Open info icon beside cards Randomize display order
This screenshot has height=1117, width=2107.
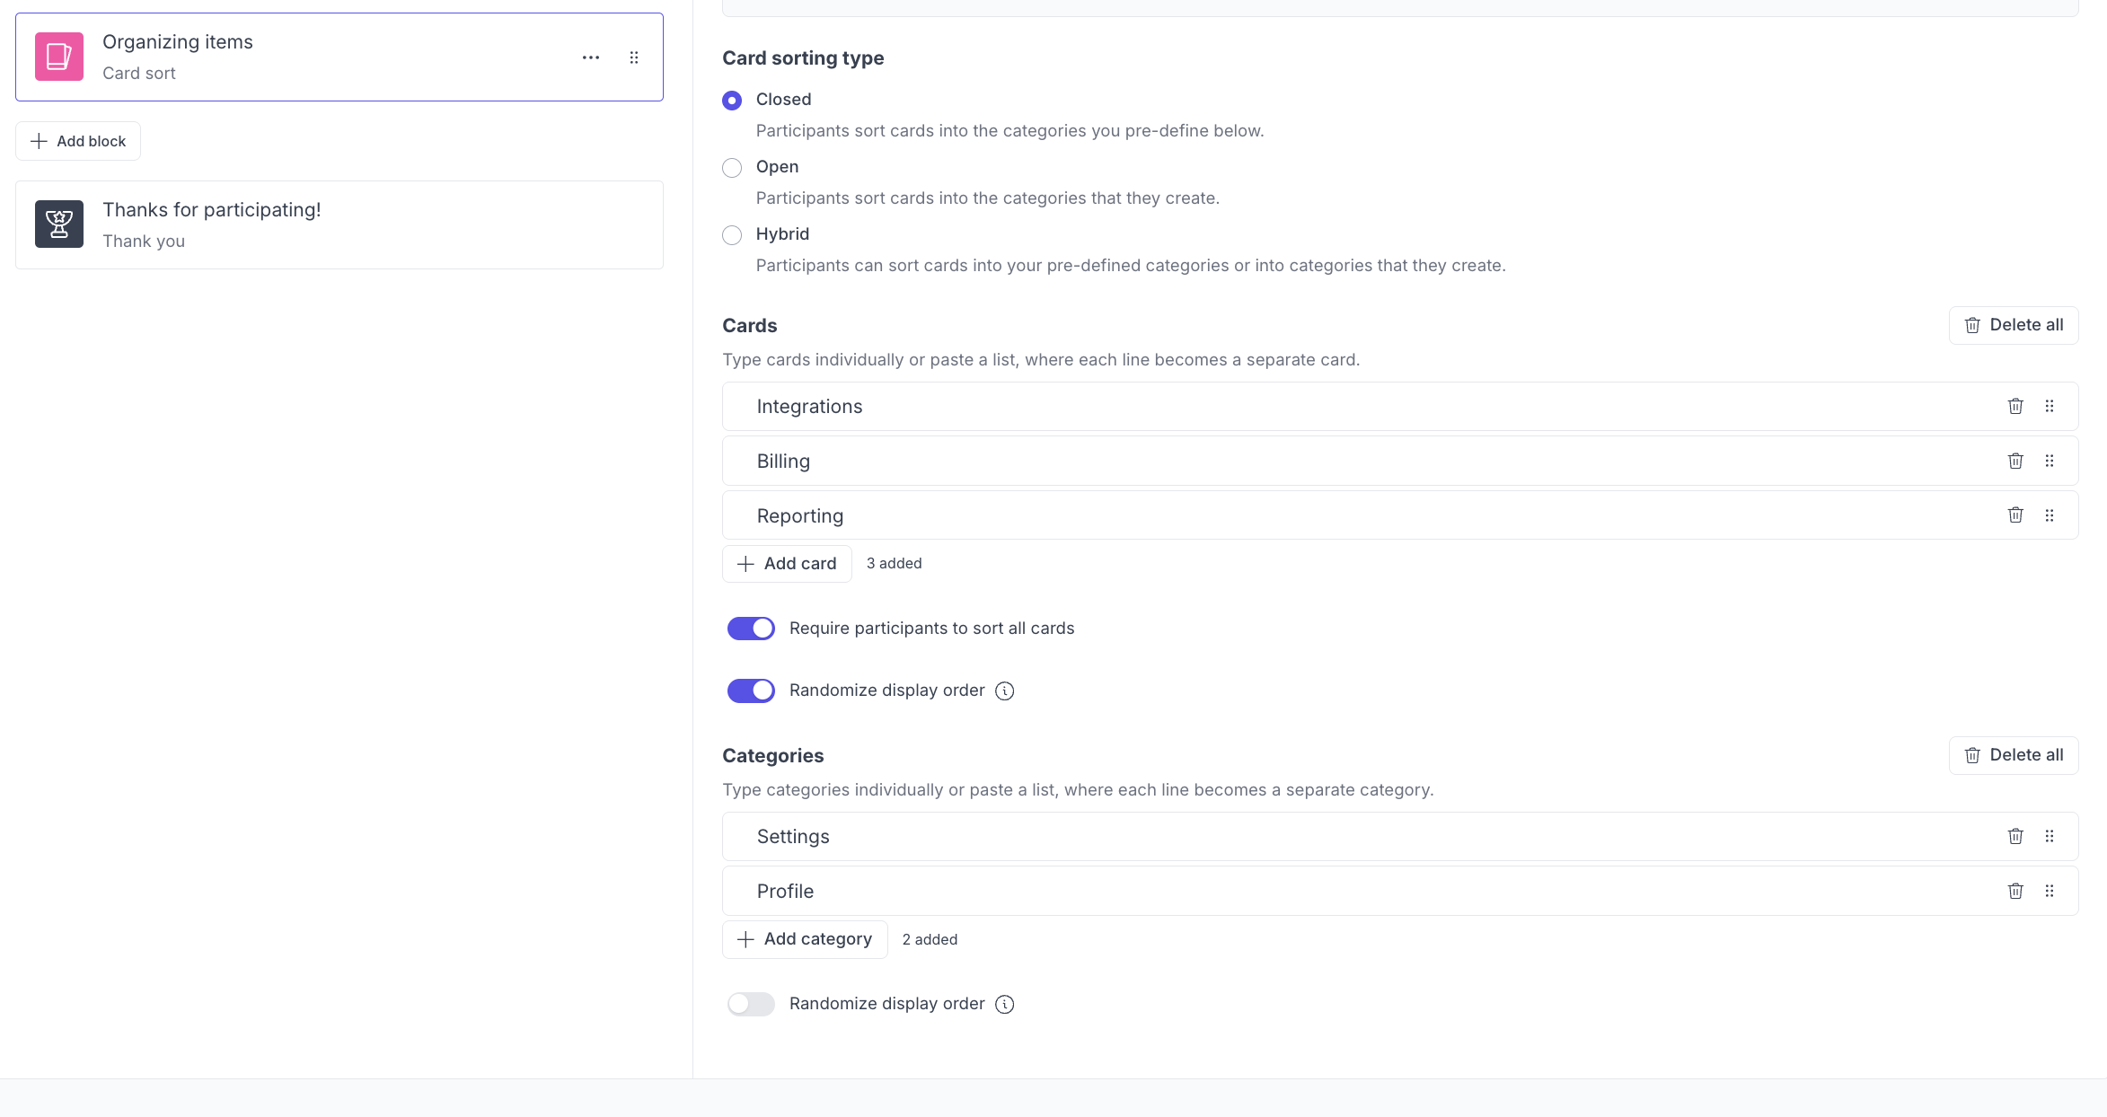pyautogui.click(x=1005, y=690)
